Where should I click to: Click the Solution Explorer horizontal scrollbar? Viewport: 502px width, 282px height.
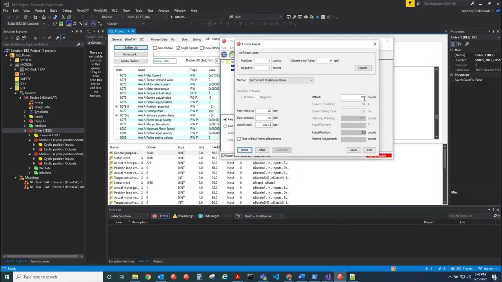[42, 256]
